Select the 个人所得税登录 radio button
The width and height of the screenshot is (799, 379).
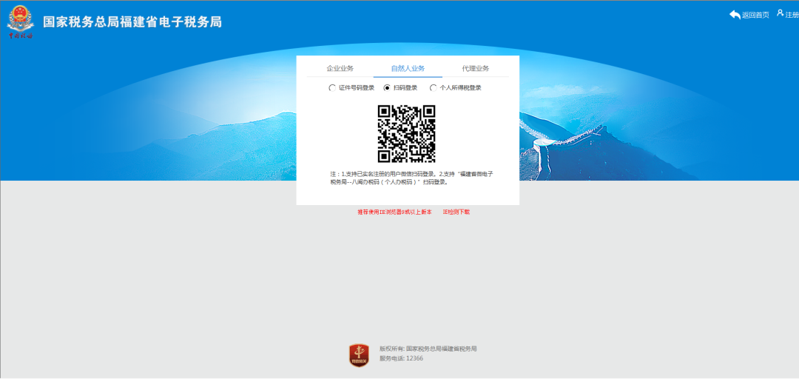point(433,88)
